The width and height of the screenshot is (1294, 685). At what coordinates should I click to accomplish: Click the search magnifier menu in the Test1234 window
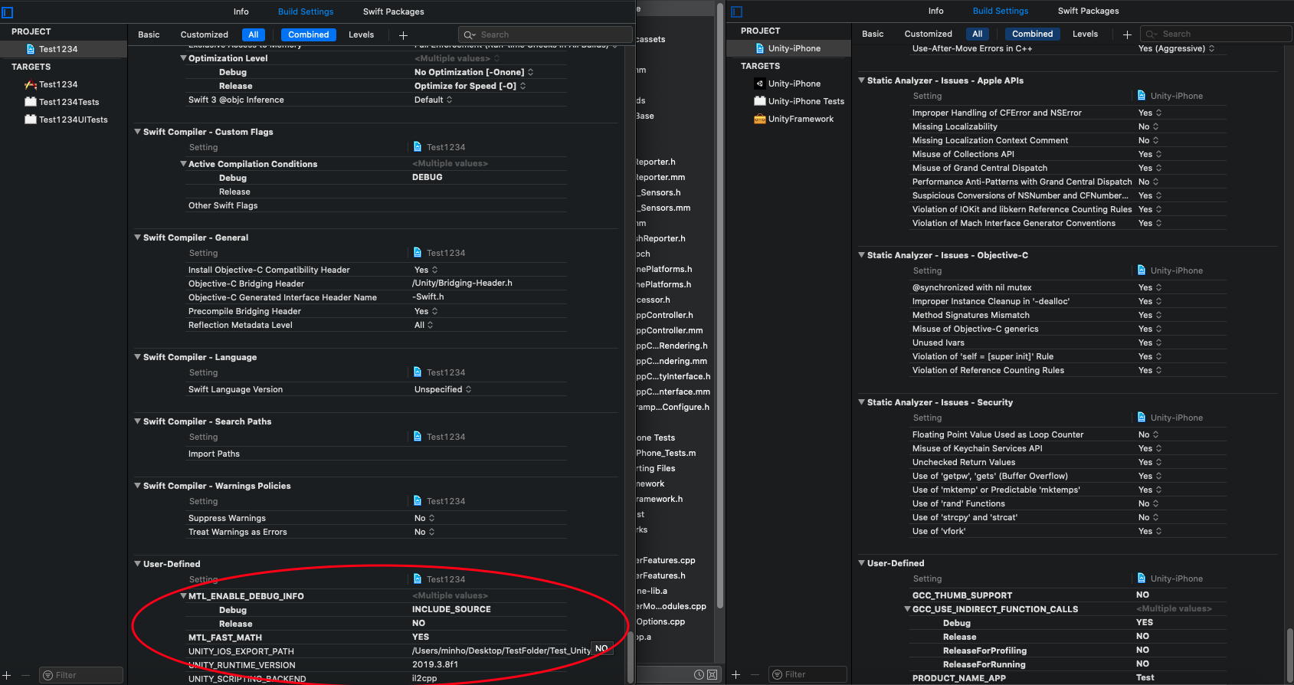(x=470, y=35)
